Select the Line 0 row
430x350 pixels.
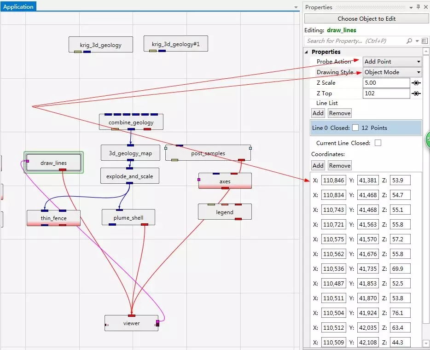point(366,128)
